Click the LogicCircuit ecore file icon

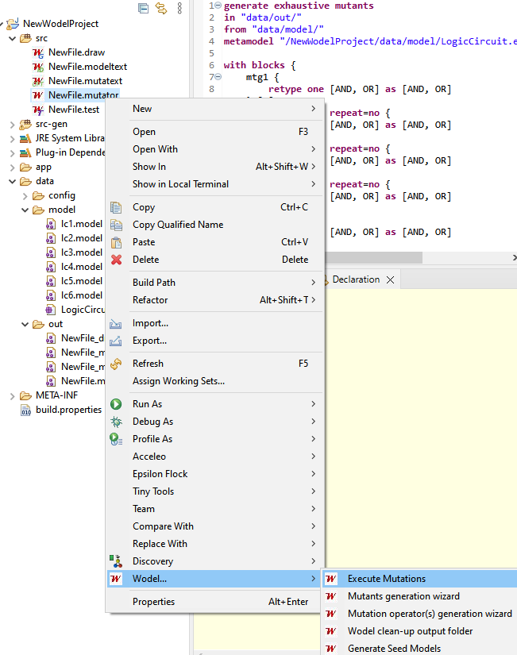click(51, 310)
